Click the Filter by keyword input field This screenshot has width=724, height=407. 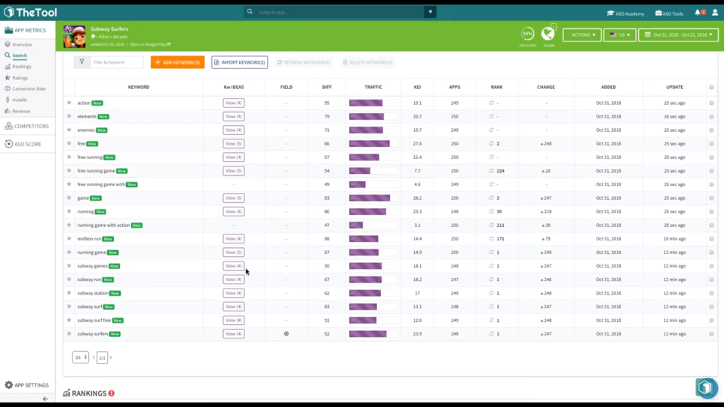116,63
